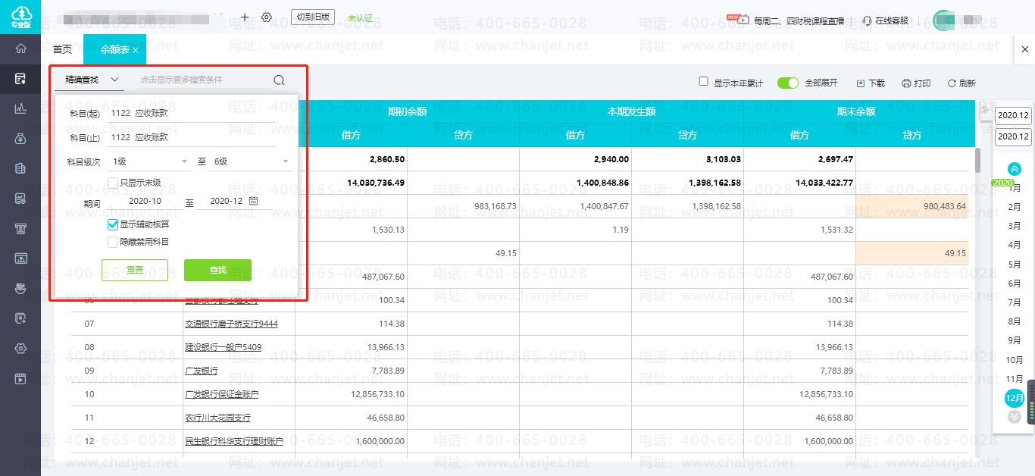This screenshot has width=1035, height=476.
Task: Open the ledger book icon in sidebar
Action: pos(20,168)
